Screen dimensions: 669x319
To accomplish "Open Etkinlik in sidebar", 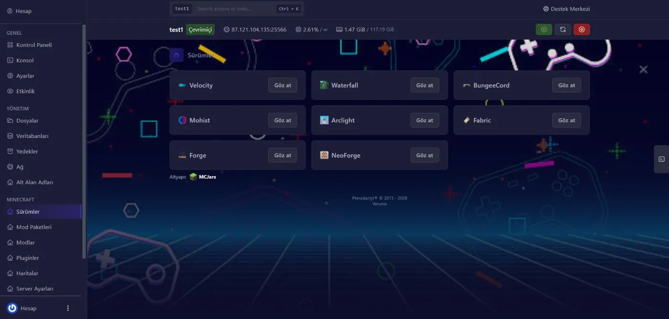I will pos(41,91).
